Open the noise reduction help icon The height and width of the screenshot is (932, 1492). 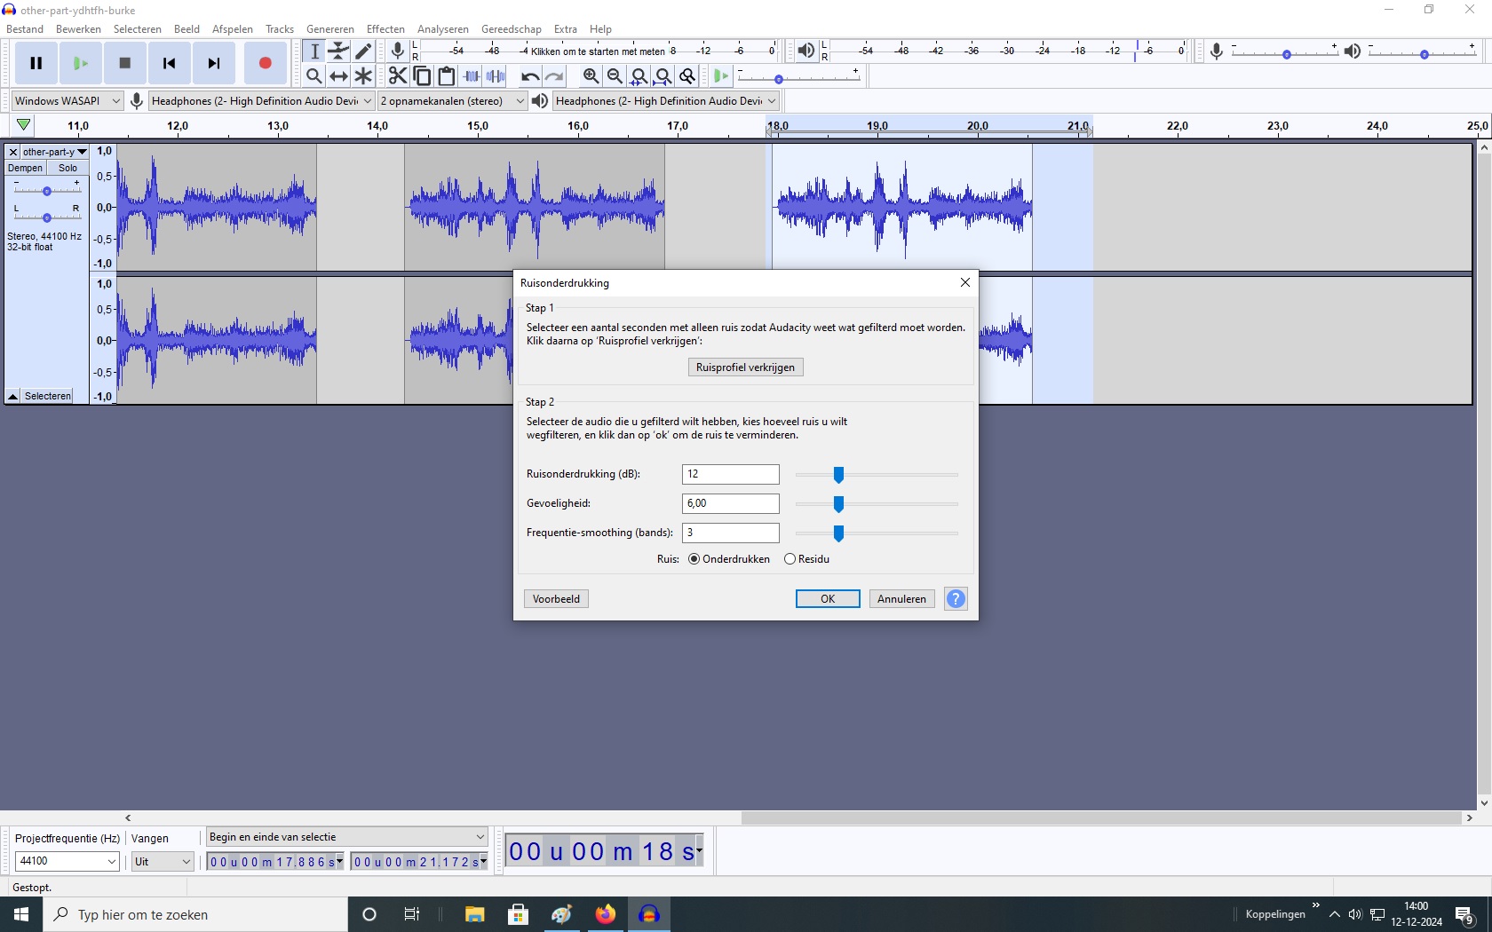click(x=956, y=599)
